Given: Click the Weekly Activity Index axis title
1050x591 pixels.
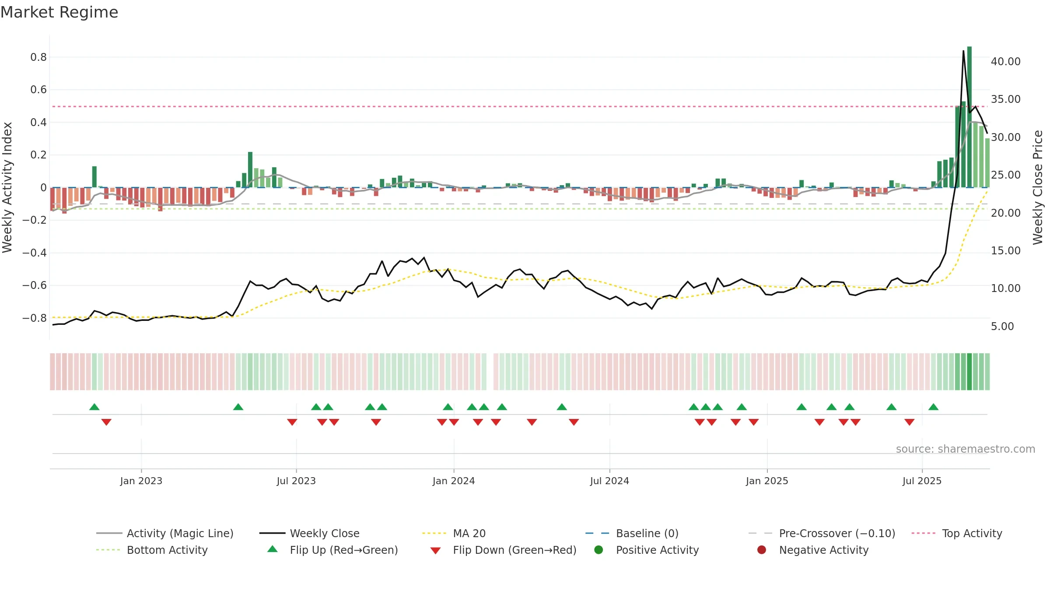Looking at the screenshot, I should pos(7,187).
